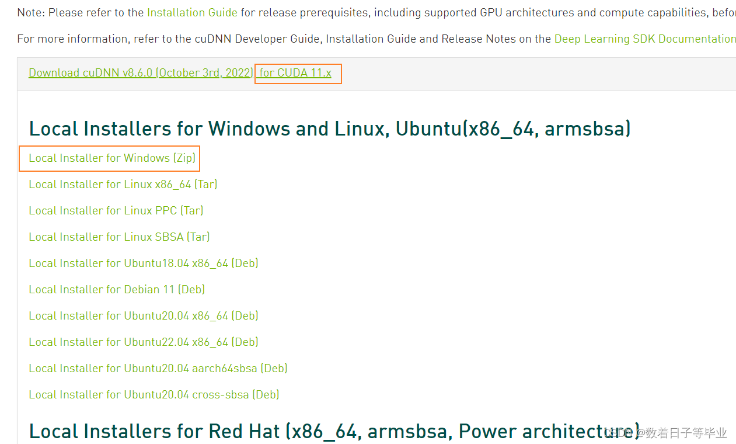Download Local Installer for Ubuntu20.04 cross-sbsa (Deb)
The image size is (736, 444).
[x=154, y=395]
